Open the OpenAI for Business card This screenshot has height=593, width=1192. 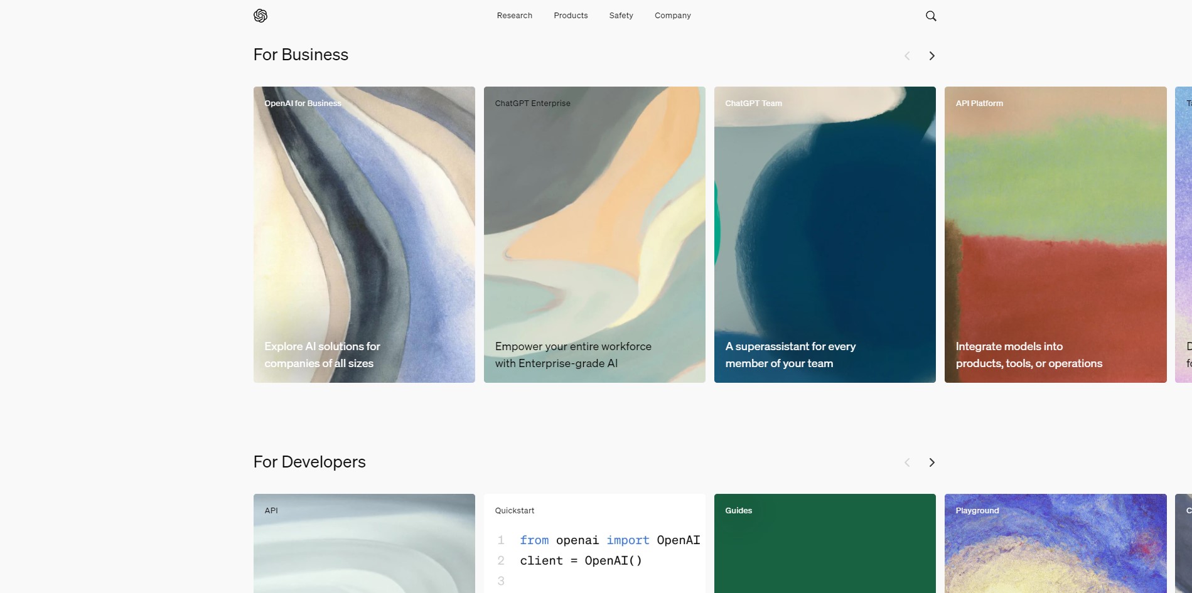364,235
